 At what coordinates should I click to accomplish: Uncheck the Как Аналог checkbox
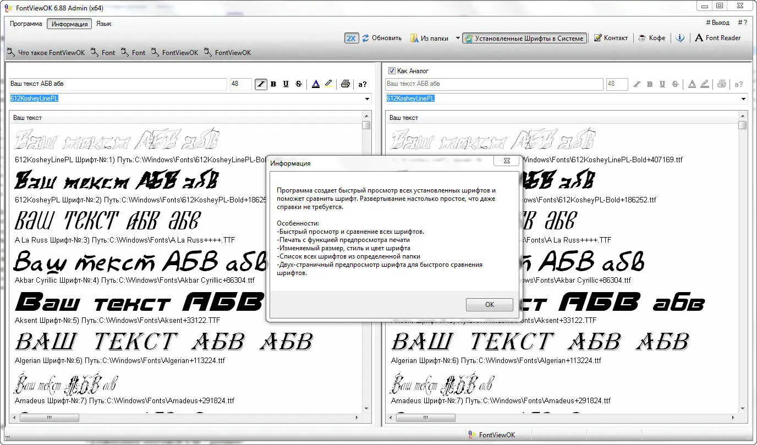(x=392, y=70)
